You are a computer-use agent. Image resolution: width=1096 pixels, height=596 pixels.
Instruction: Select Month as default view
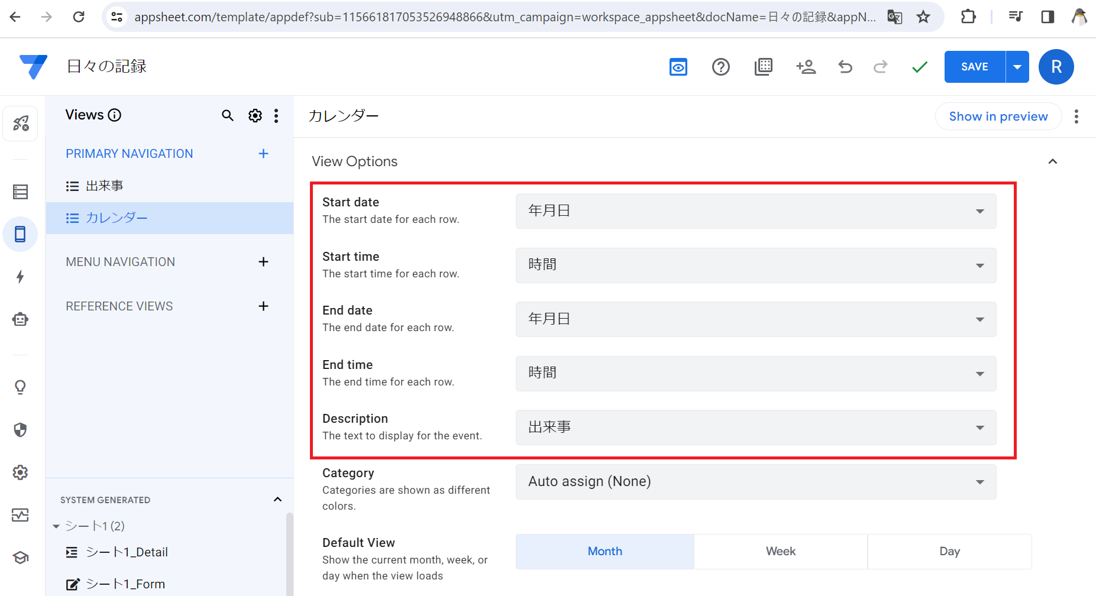click(605, 552)
